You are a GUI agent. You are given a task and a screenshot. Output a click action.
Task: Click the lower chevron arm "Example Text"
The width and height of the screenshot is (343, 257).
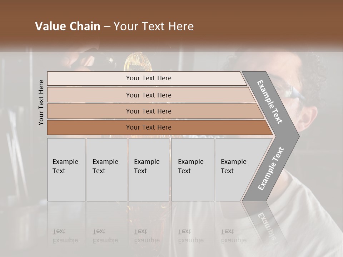[271, 169]
